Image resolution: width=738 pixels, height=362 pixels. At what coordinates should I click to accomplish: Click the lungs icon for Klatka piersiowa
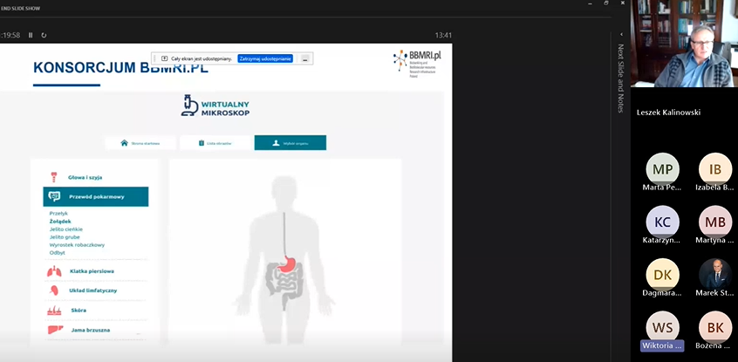[x=54, y=271]
